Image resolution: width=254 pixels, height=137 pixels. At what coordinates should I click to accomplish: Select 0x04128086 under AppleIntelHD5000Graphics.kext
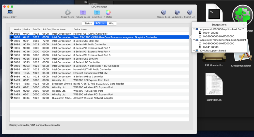pos(211,33)
